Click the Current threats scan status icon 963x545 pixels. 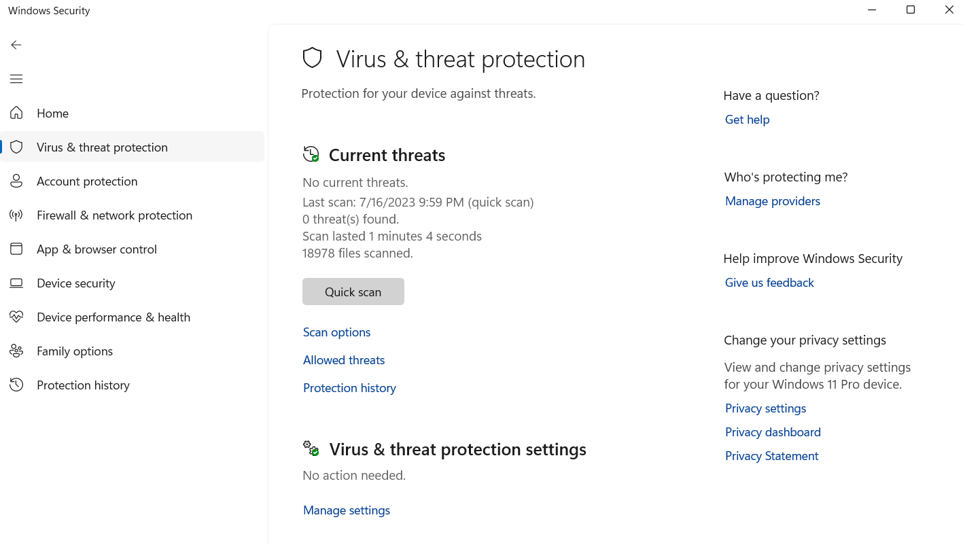point(311,154)
